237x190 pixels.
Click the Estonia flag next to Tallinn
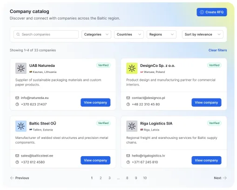(31, 130)
